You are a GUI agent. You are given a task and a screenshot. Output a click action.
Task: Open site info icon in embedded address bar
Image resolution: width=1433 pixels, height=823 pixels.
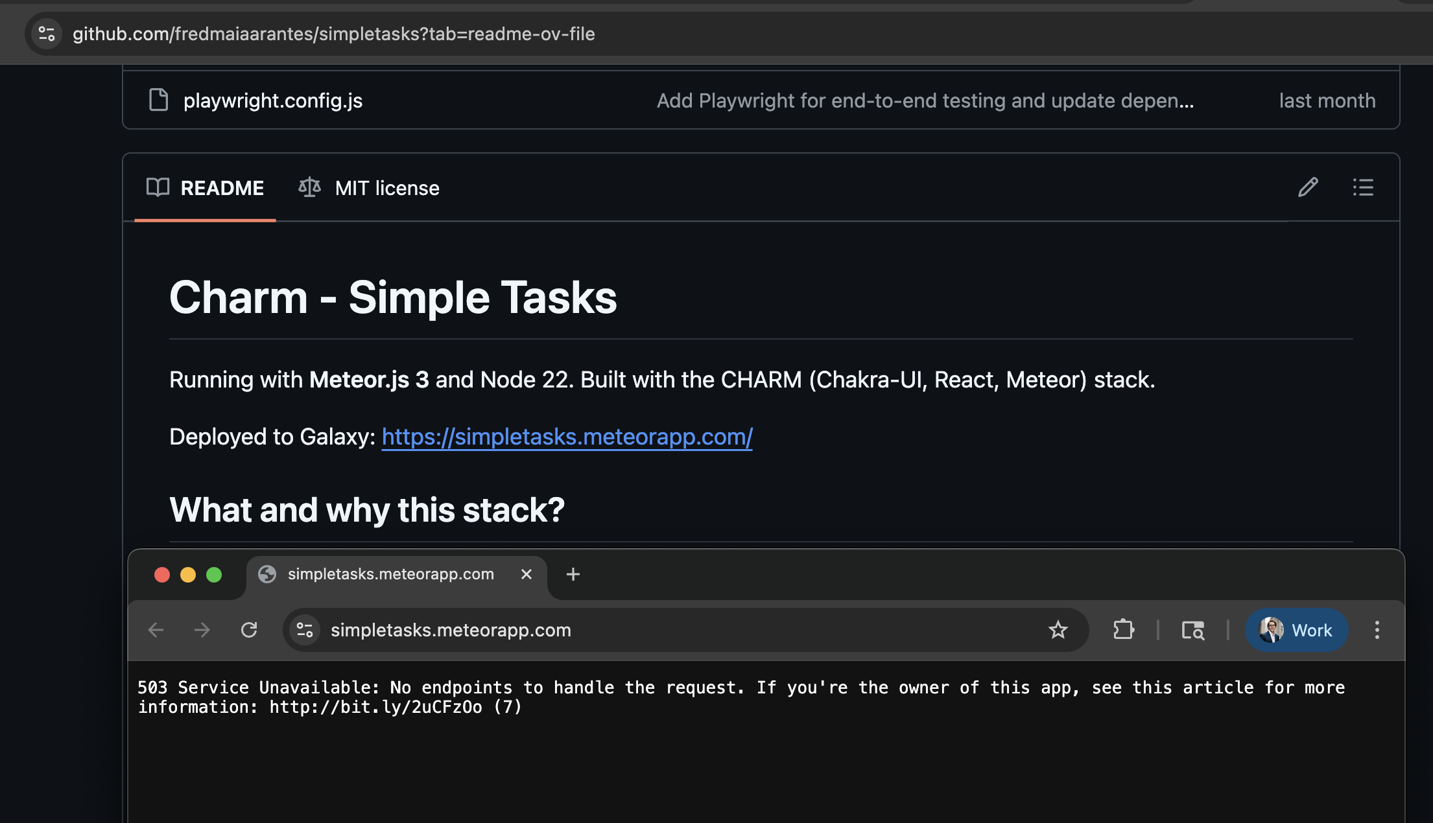pos(305,630)
